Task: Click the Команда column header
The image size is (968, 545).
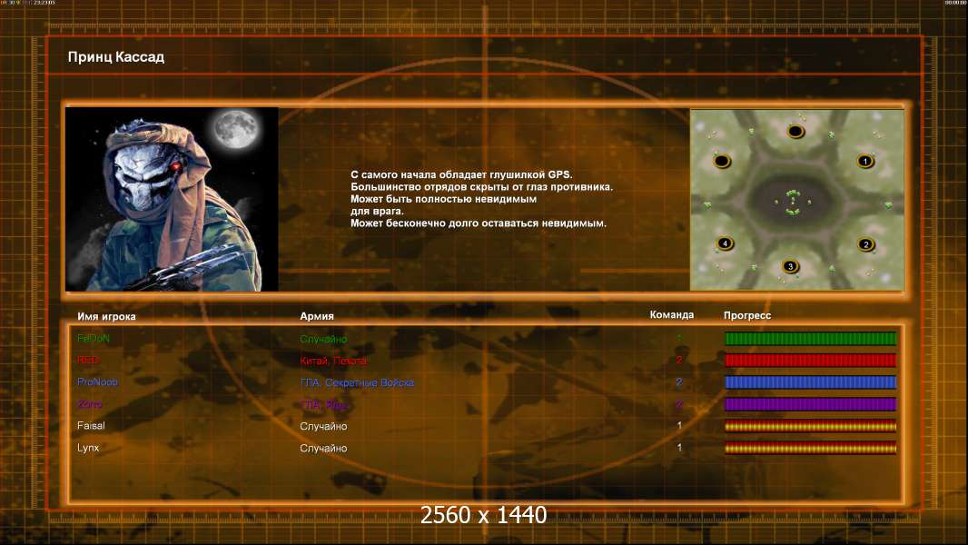Action: tap(672, 315)
